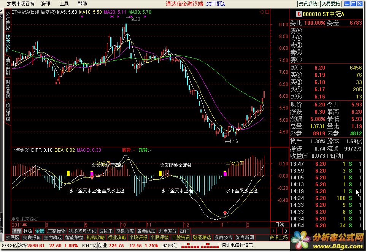This screenshot has height=252, width=367.
Task: Click the magenta signal marker near January
Action: [225, 173]
